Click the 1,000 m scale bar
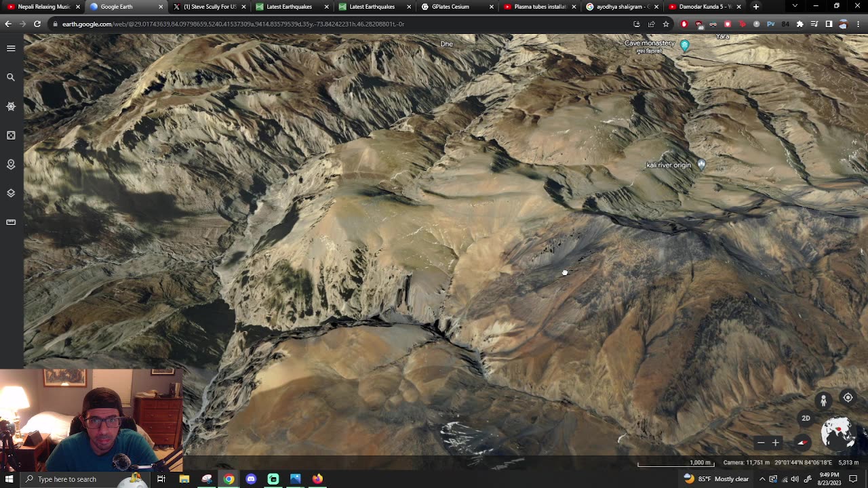 click(675, 464)
